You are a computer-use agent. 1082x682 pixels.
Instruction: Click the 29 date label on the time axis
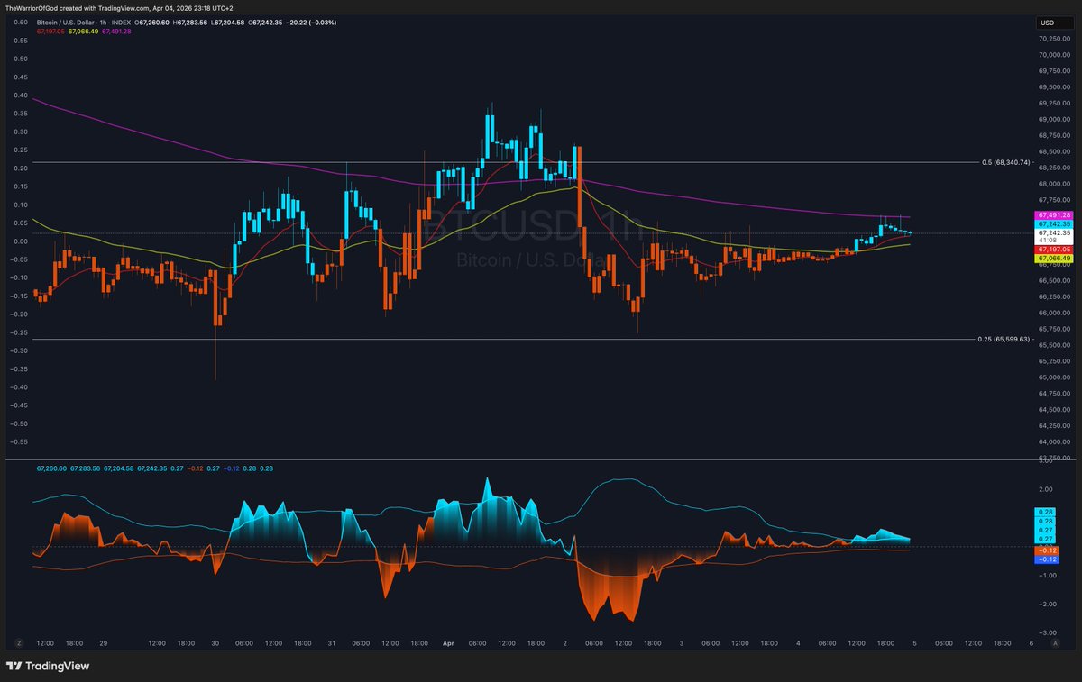(x=103, y=643)
